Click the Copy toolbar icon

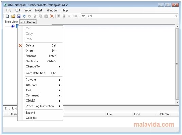[x=40, y=16]
